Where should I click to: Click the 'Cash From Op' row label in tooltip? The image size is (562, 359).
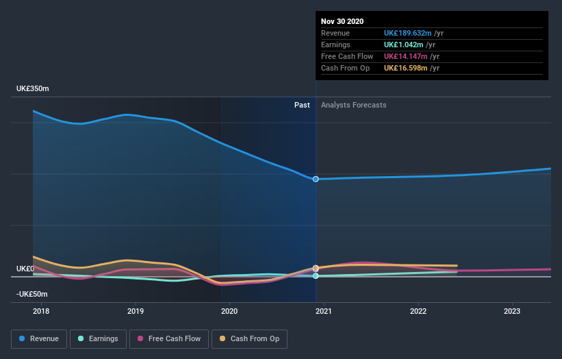click(345, 68)
